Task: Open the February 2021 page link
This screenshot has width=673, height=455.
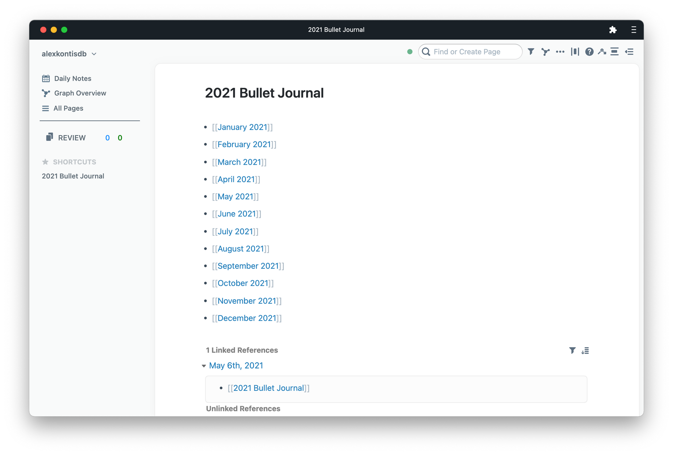Action: [x=244, y=144]
